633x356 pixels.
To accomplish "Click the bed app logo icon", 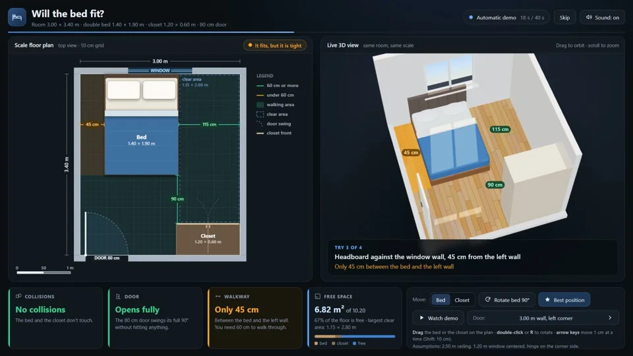I will [17, 17].
